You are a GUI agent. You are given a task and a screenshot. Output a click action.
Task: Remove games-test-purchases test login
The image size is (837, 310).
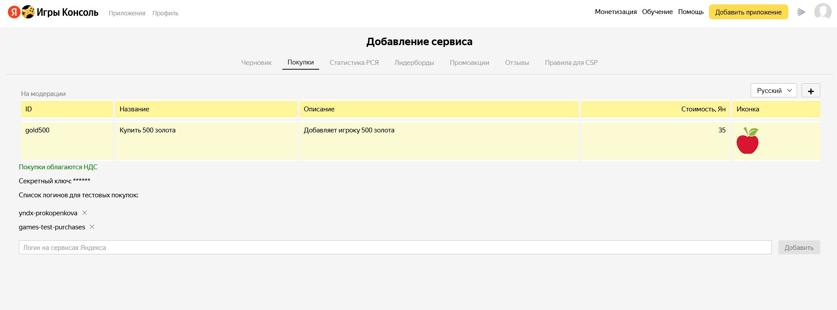tap(92, 227)
